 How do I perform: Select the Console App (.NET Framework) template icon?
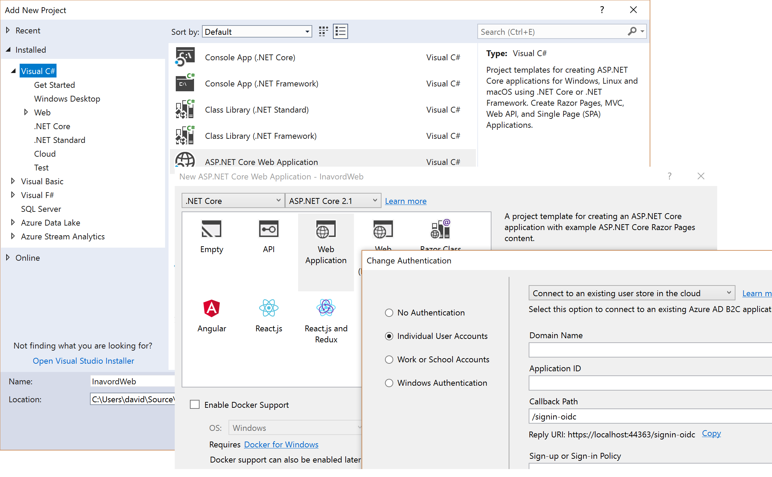(x=185, y=83)
